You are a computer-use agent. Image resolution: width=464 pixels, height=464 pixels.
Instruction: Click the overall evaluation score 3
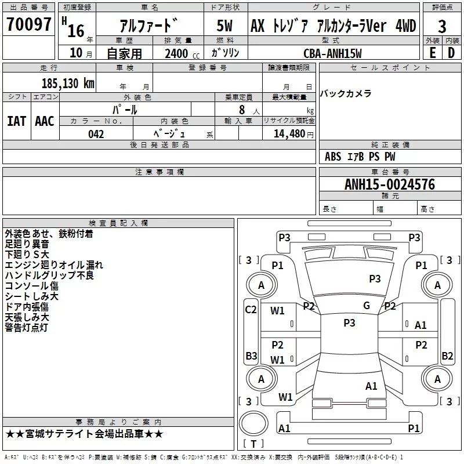click(442, 26)
